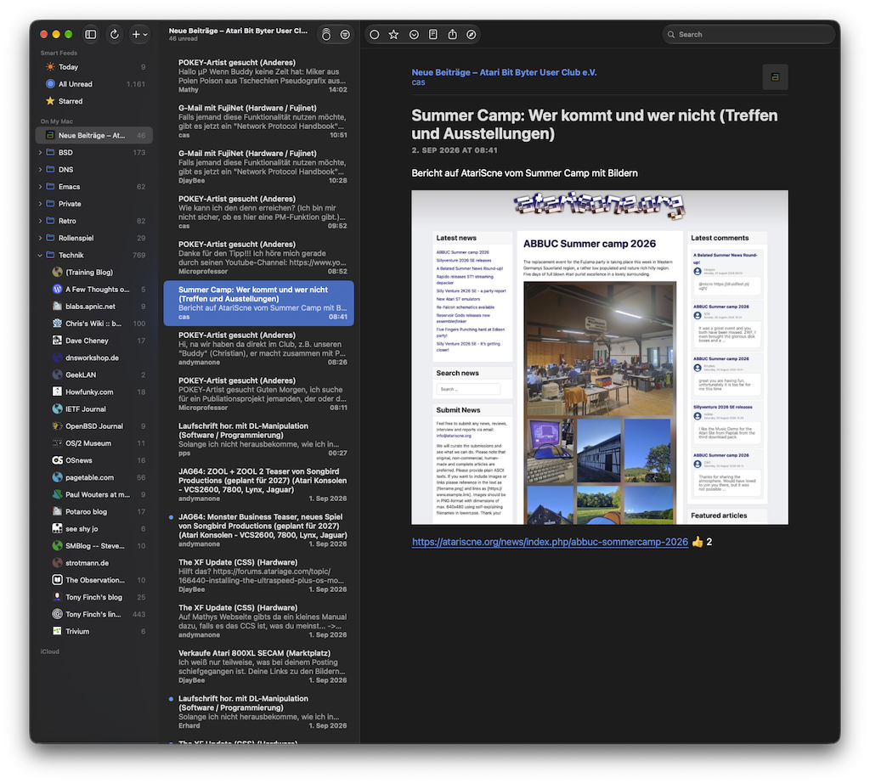Toggle the sidebar with the toolbar button
This screenshot has width=870, height=783.
(x=90, y=34)
